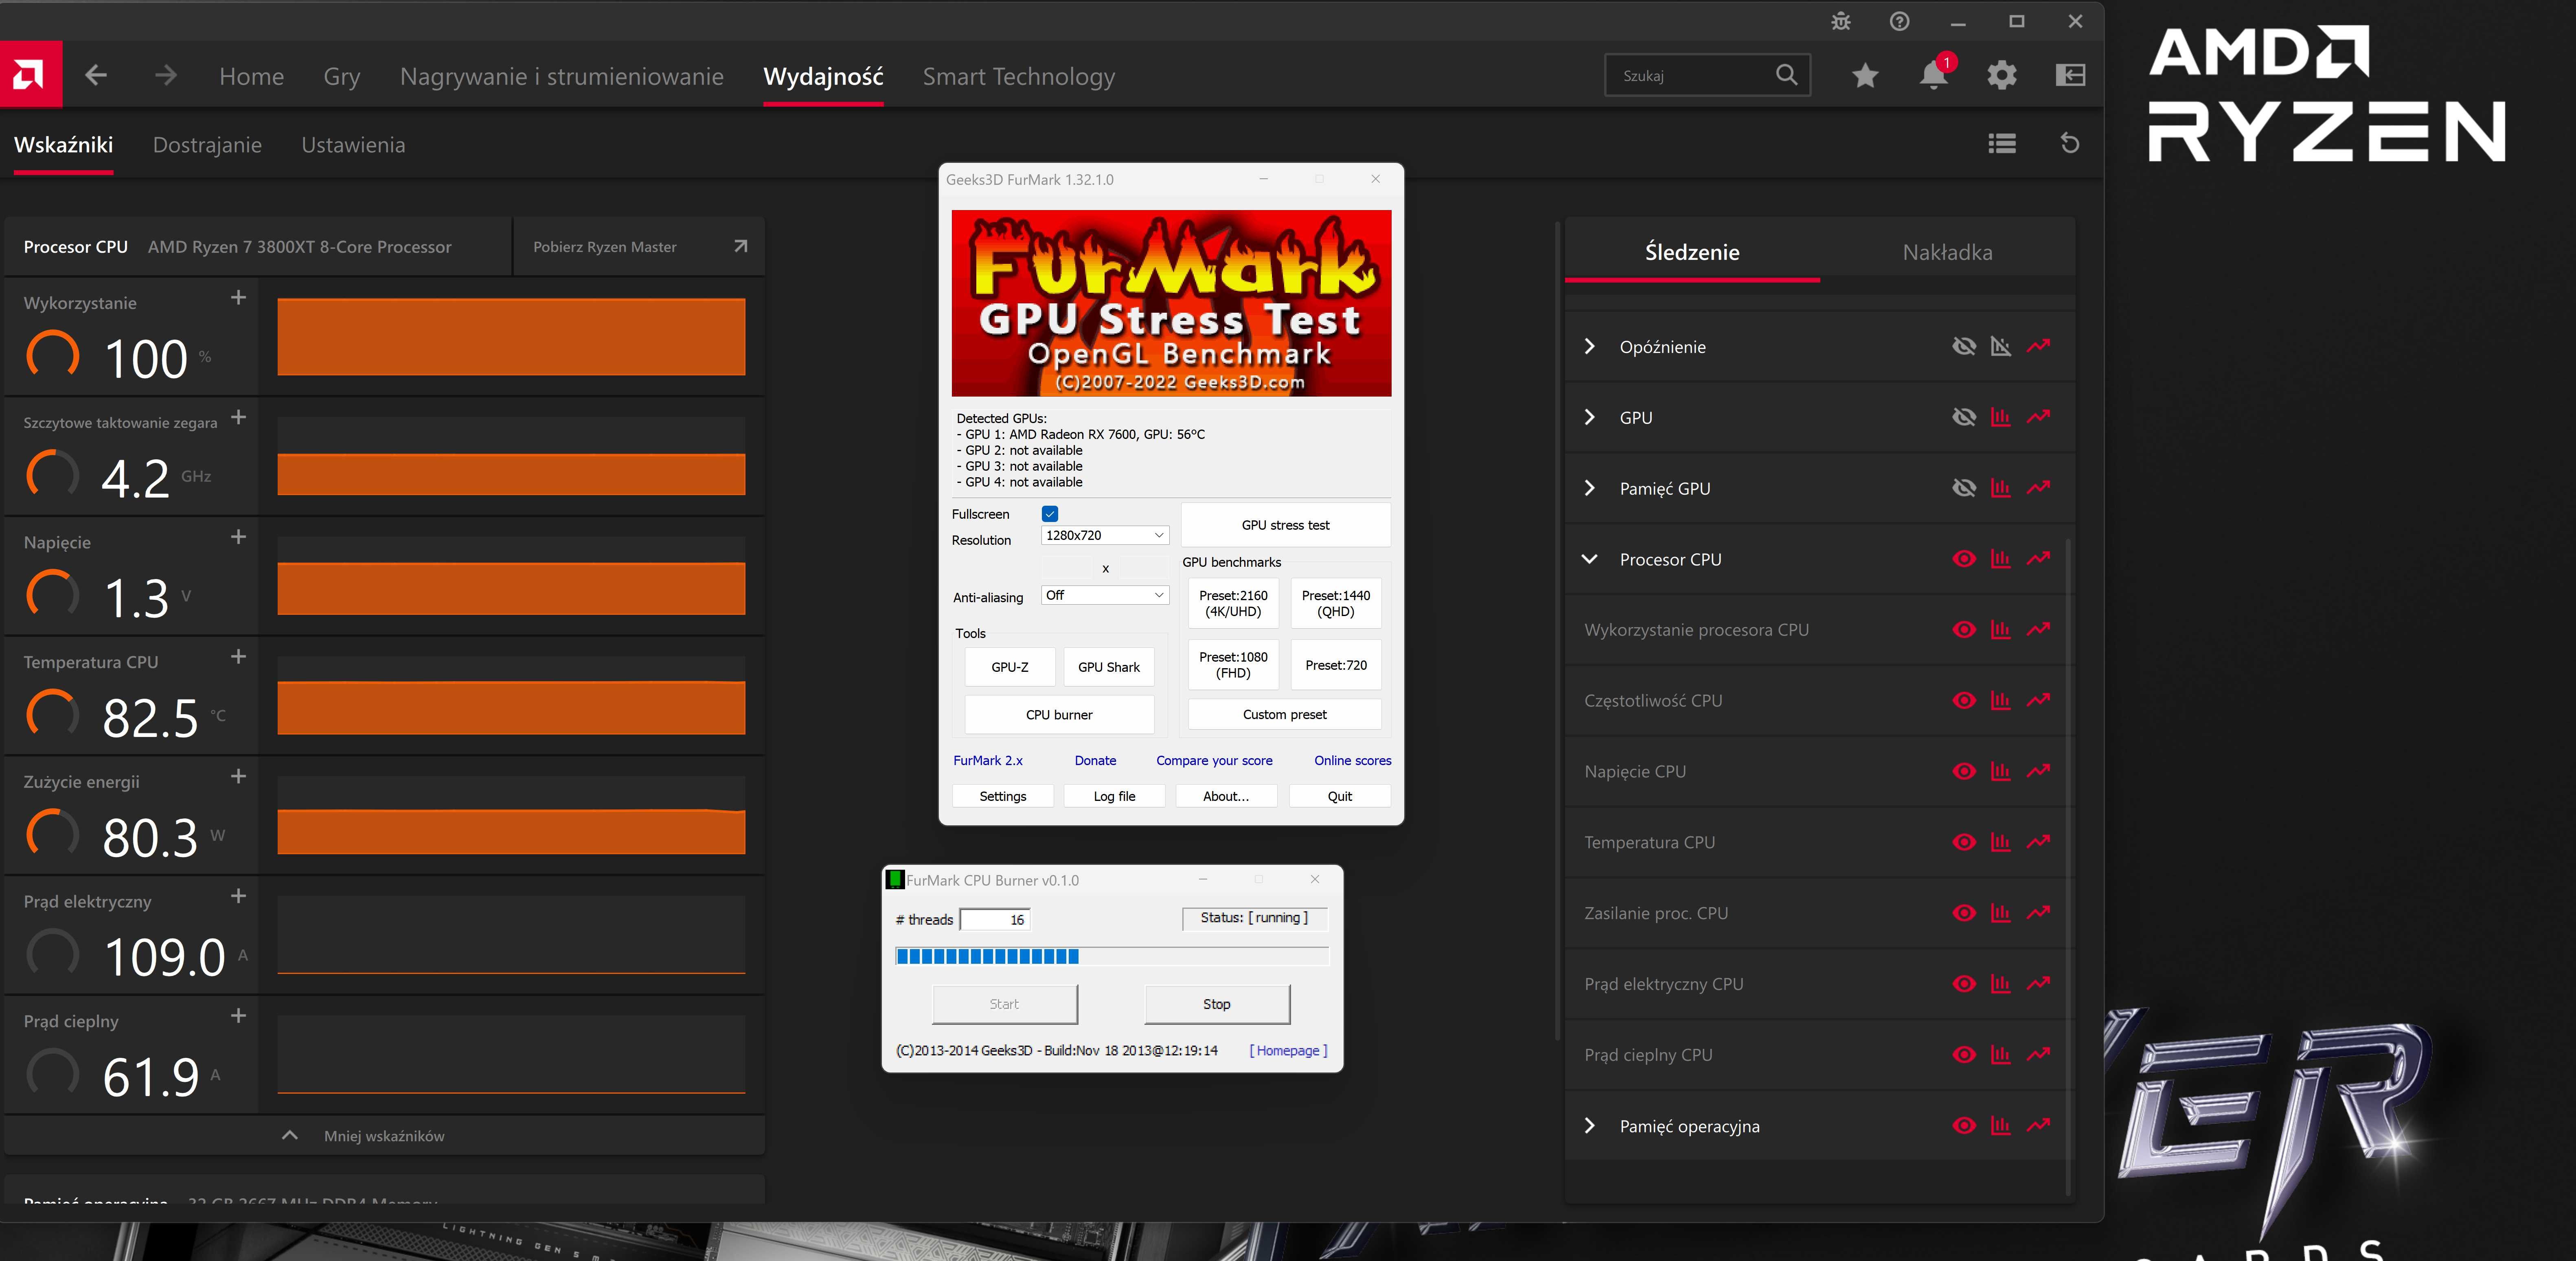Viewport: 2576px width, 1261px height.
Task: Click bar chart icon for Pamięć operacyjna
Action: [x=2001, y=1126]
